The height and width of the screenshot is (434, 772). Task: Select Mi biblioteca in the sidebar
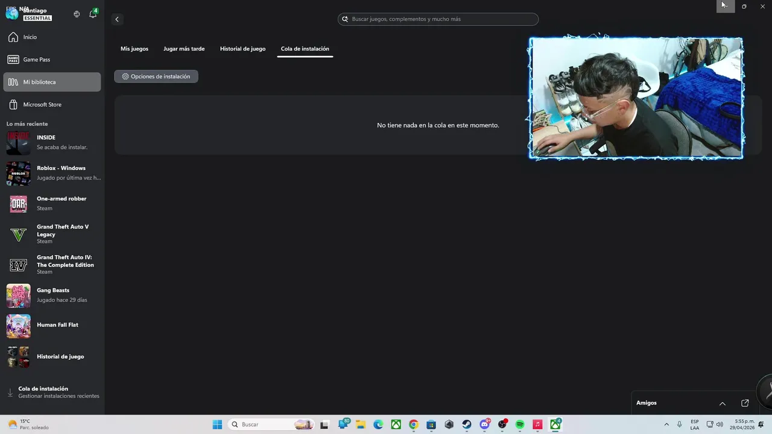coord(52,82)
